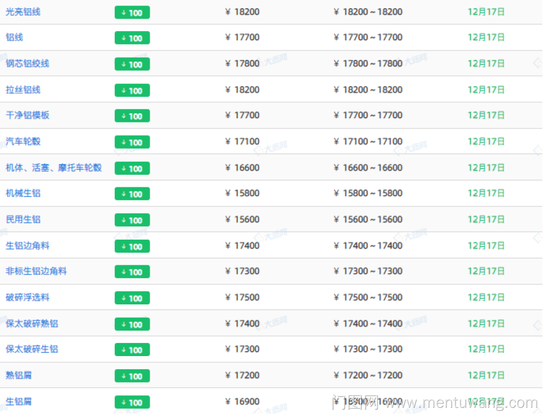Open the 钢芯铝绞线 price detail link
Viewport: 544px width, 416px height.
(x=27, y=64)
